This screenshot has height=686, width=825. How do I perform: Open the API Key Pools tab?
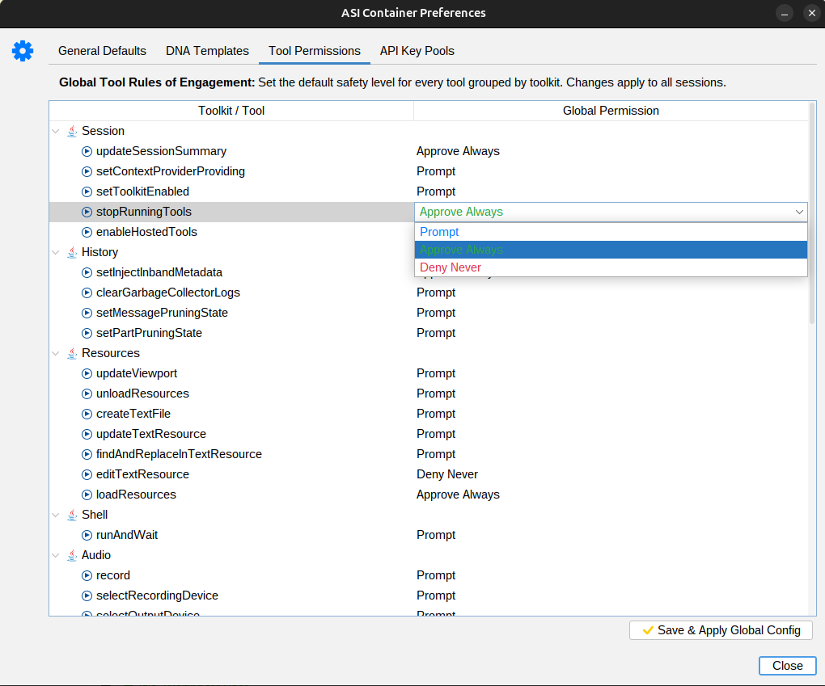click(417, 50)
